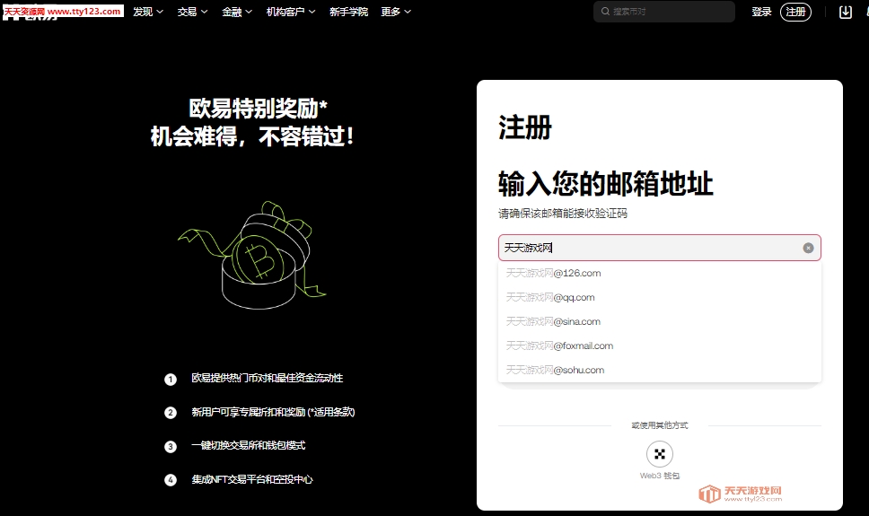The width and height of the screenshot is (869, 516).
Task: Open the 金融 dropdown menu
Action: click(237, 12)
